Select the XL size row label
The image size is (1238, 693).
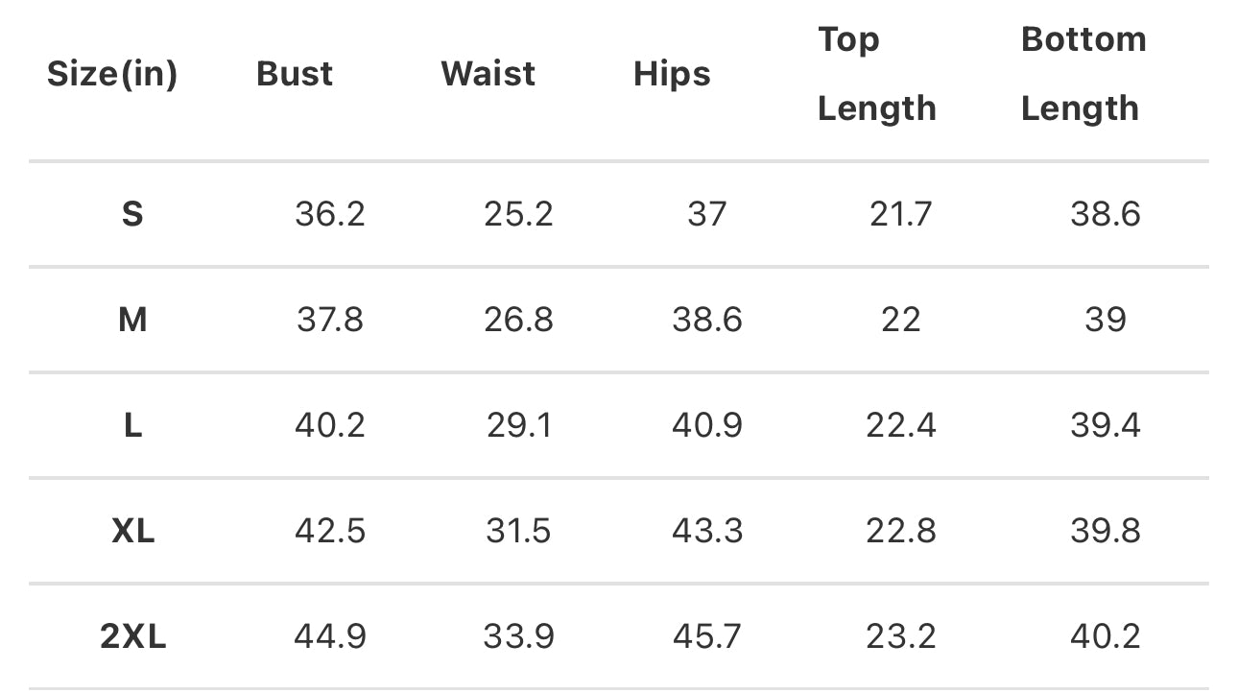tap(132, 531)
